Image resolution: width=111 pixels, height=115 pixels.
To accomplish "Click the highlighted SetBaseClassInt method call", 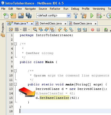I will pos(54,98).
